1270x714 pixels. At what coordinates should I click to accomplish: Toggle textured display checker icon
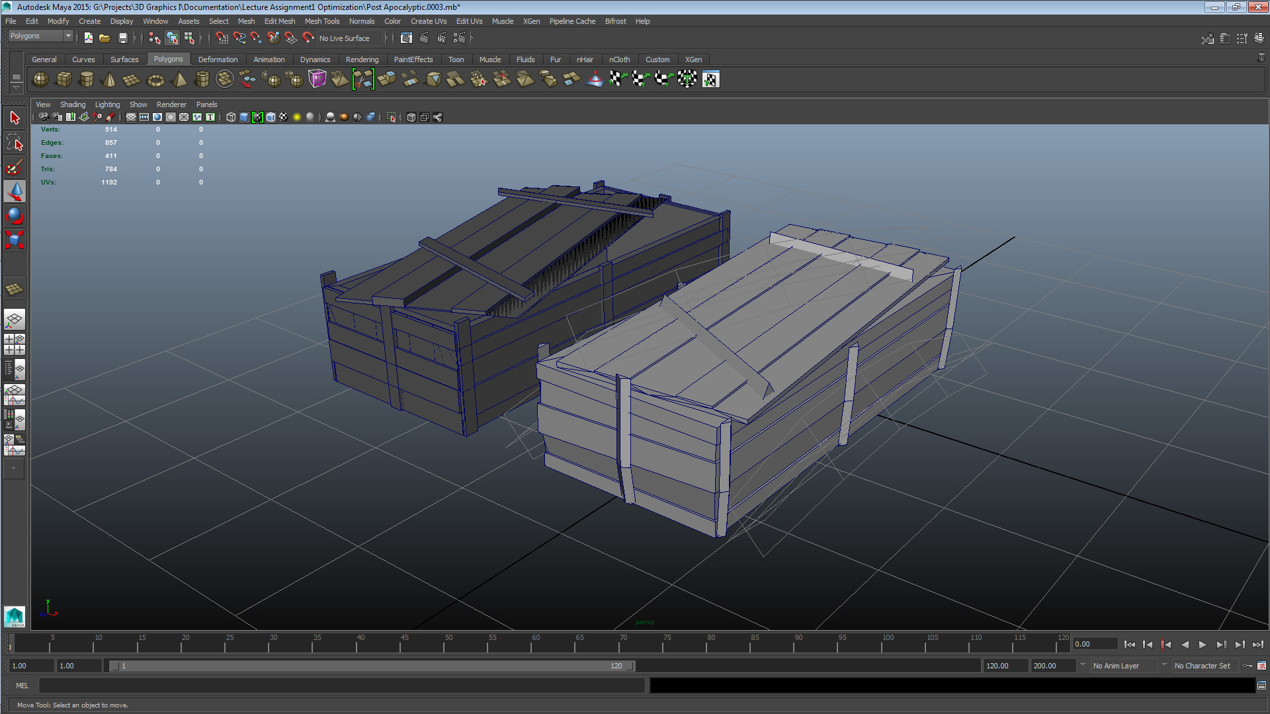click(x=284, y=117)
